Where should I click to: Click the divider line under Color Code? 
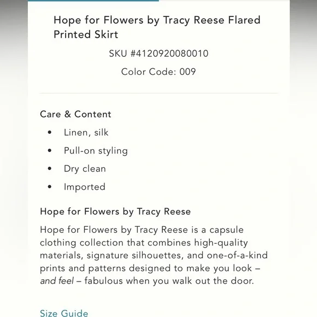[158, 93]
